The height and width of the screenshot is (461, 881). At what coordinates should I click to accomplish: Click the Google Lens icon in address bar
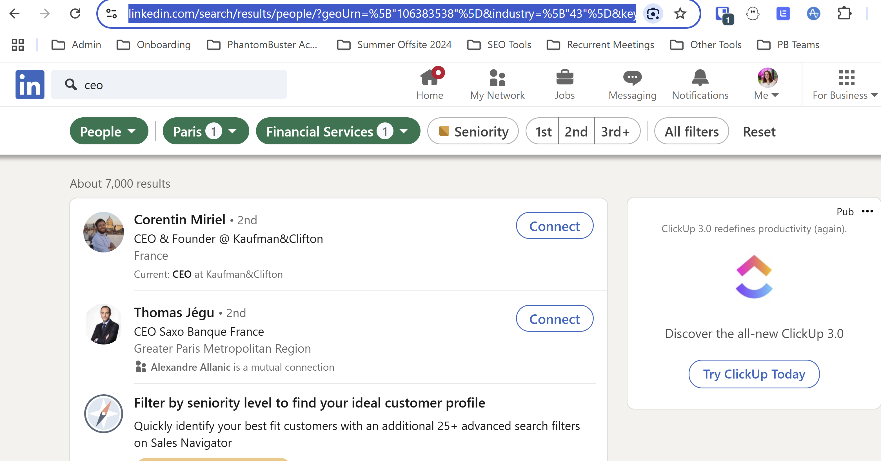point(653,14)
